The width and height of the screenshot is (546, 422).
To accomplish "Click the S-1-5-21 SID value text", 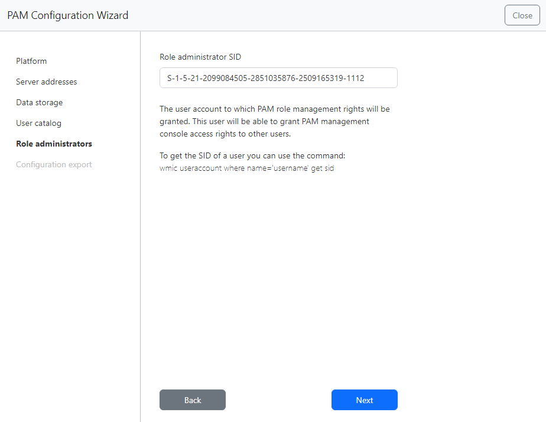I will pos(265,78).
